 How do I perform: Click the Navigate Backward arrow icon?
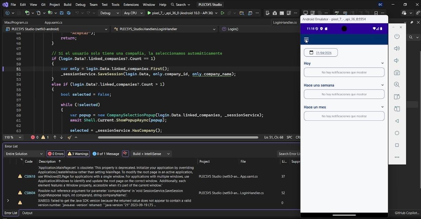(x=8, y=13)
